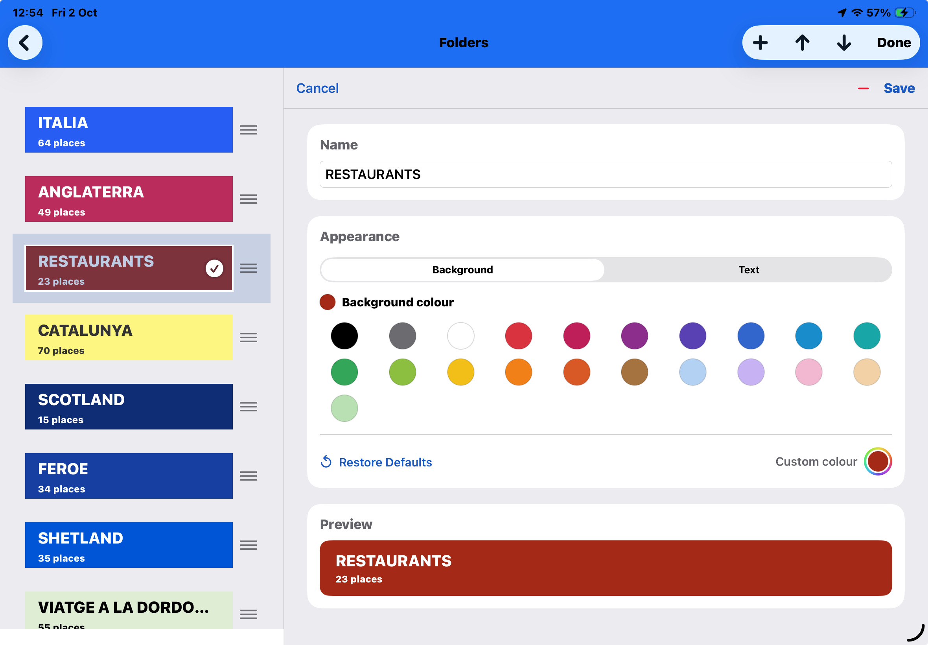
Task: Cancel editing the folder
Action: coord(317,88)
